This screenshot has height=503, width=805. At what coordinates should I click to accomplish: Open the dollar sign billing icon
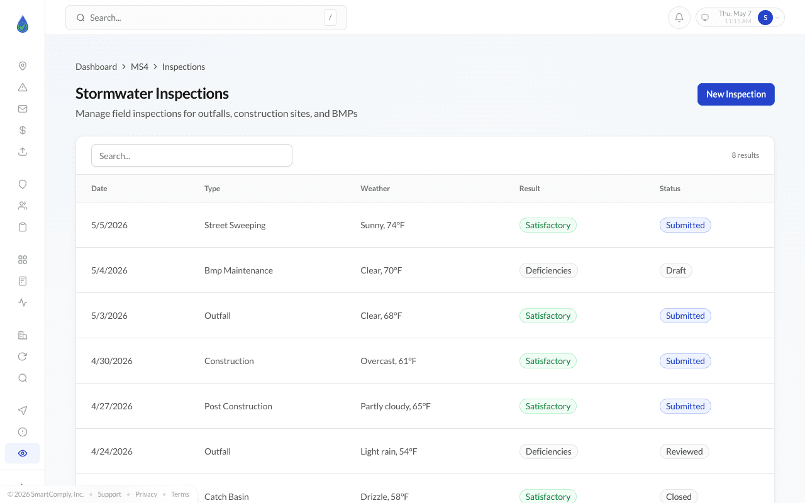[23, 130]
